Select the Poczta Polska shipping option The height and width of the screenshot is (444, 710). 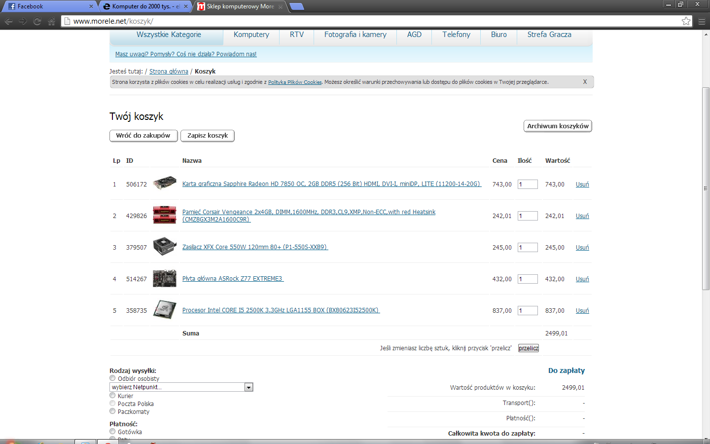coord(112,404)
